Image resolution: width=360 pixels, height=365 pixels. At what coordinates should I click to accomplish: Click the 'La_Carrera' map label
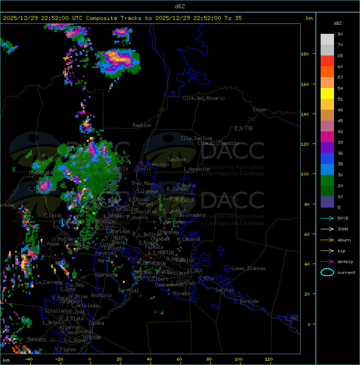[48, 282]
